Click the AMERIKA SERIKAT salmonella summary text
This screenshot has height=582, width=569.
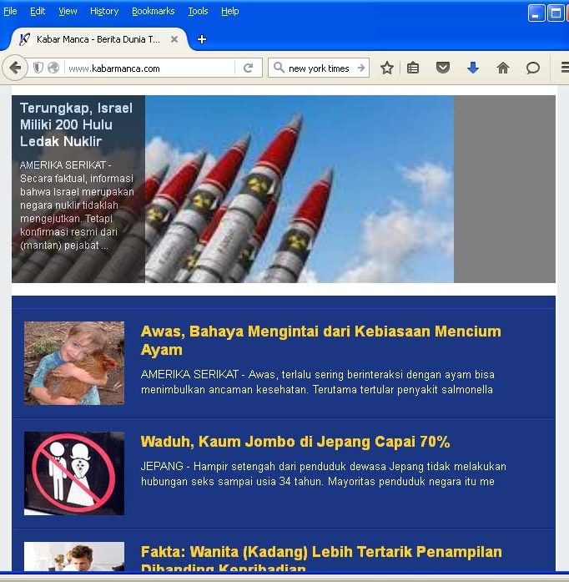coord(318,382)
